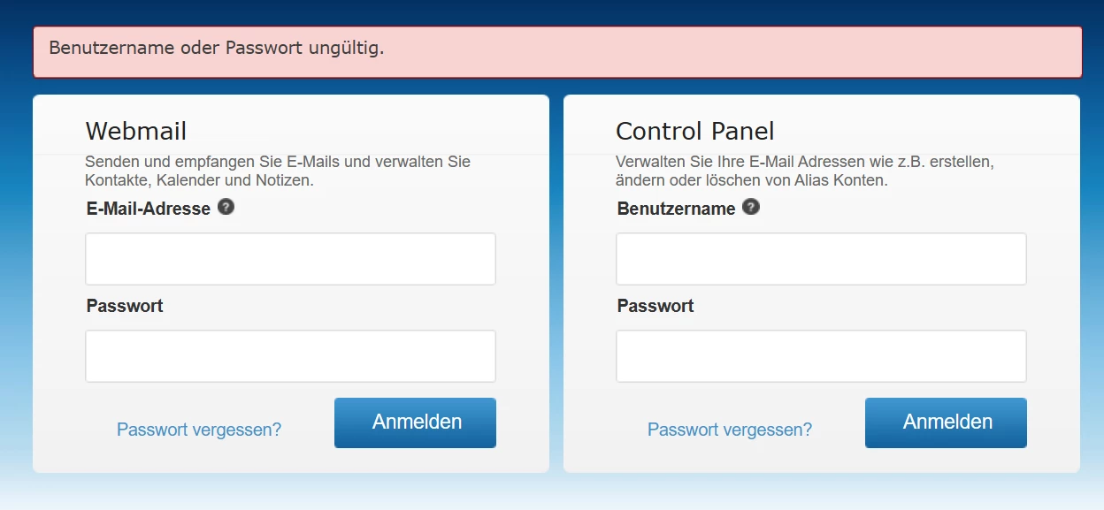Viewport: 1104px width, 510px height.
Task: Click the 'Benutzername oder Passwort ungültig' error banner
Action: (x=557, y=51)
